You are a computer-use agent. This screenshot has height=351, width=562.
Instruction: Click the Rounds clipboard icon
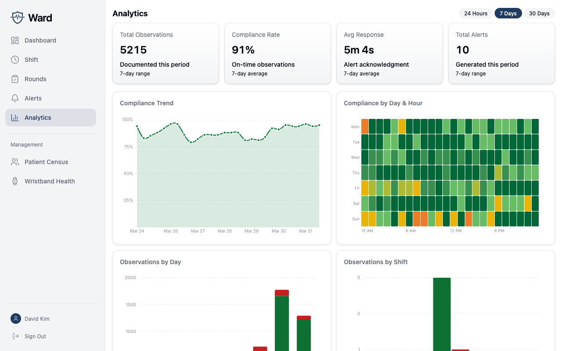(x=15, y=79)
